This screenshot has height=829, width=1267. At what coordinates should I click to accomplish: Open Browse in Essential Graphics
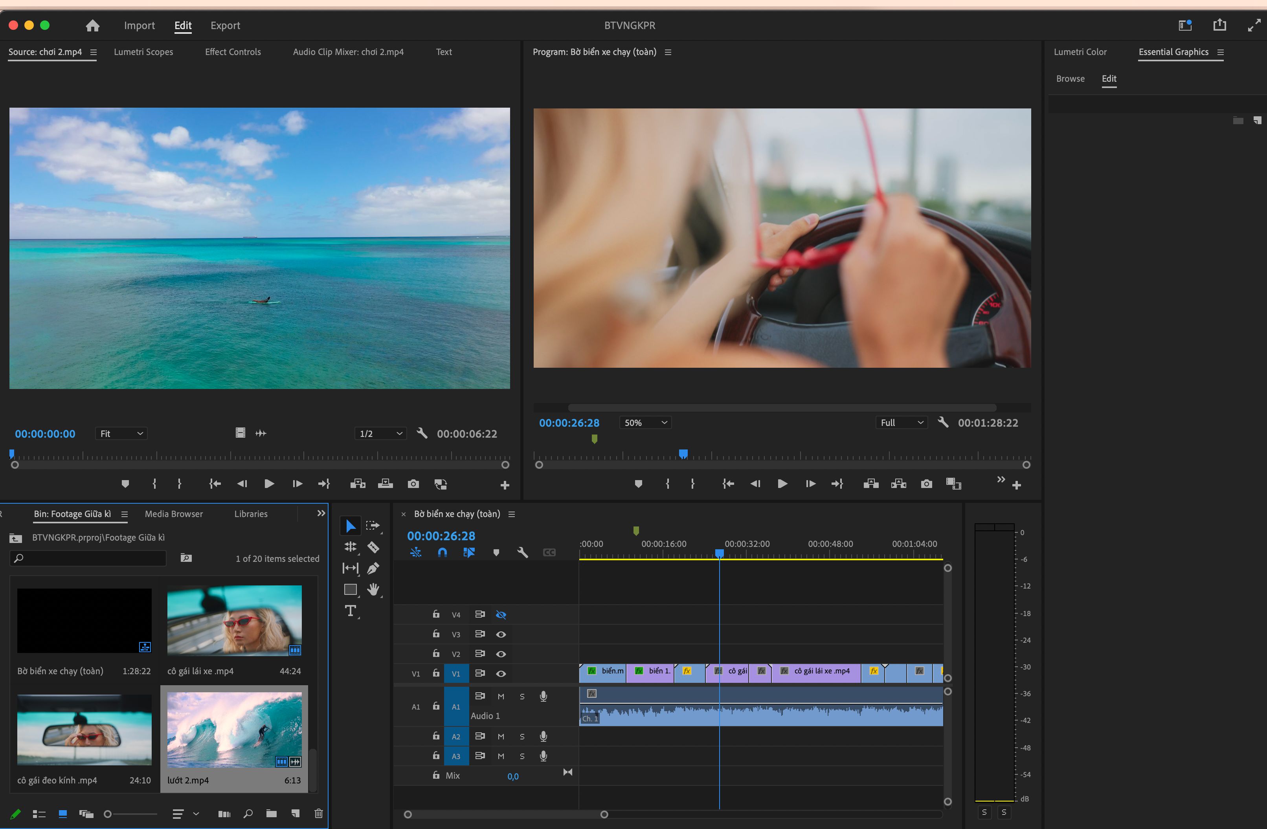tap(1070, 79)
